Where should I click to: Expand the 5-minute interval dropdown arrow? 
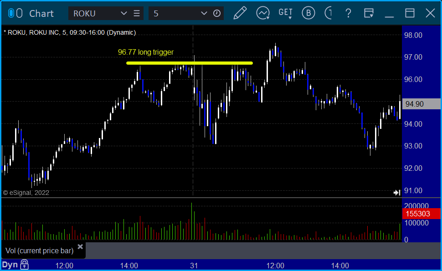(x=204, y=13)
